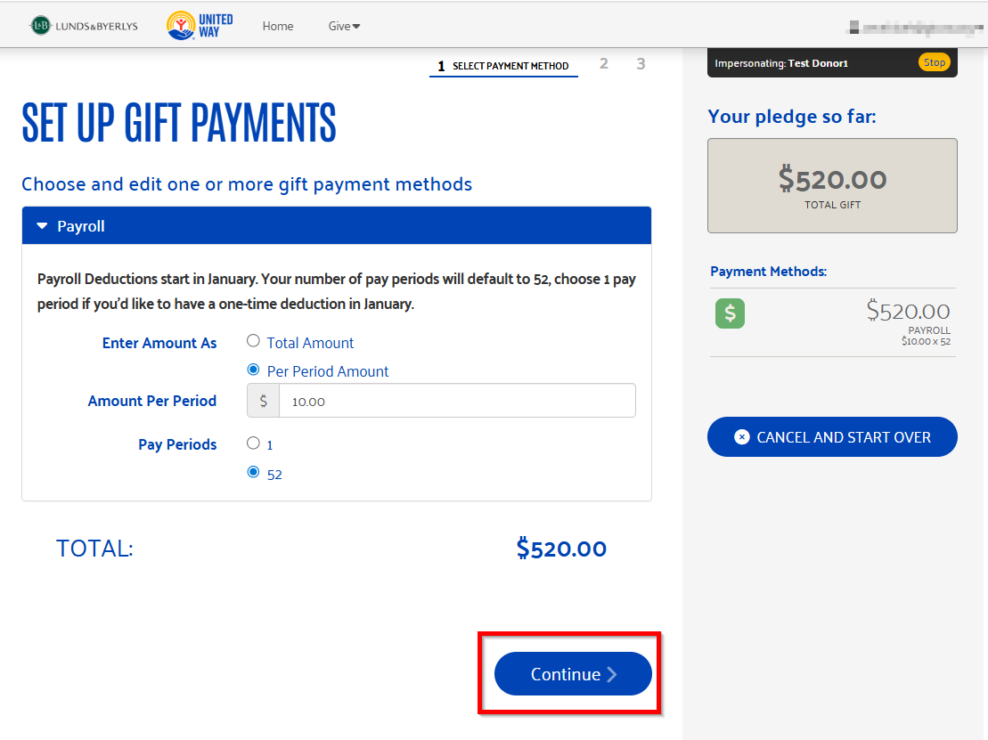Select the Per Period Amount radio option

pyautogui.click(x=253, y=370)
